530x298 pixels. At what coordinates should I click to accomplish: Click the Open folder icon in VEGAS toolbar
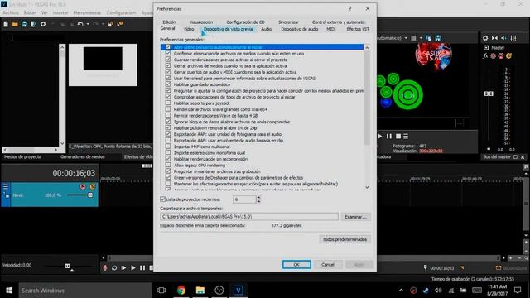point(15,24)
